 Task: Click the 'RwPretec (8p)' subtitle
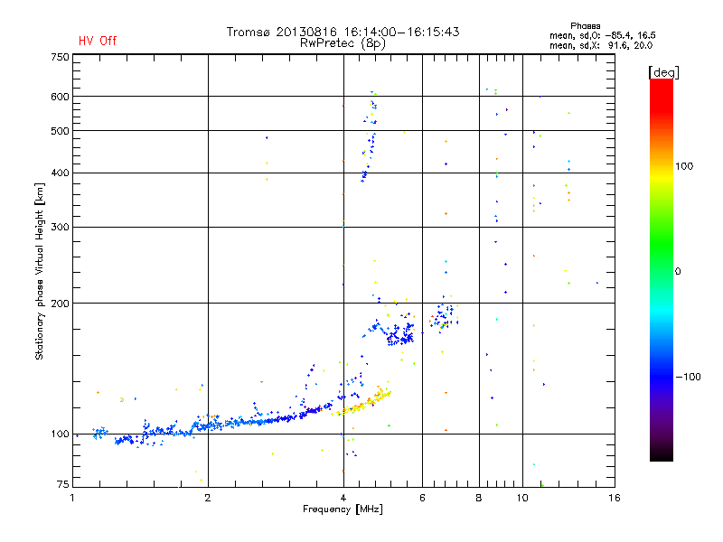[343, 43]
